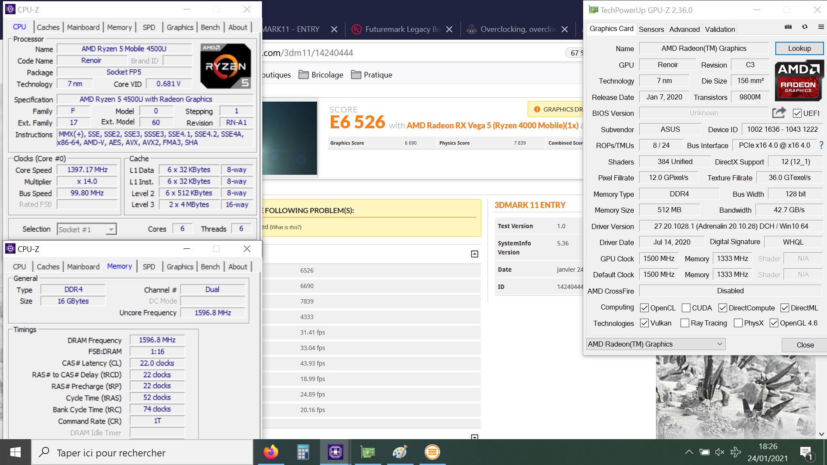Switch to Sensors tab in GPU-Z

[651, 29]
